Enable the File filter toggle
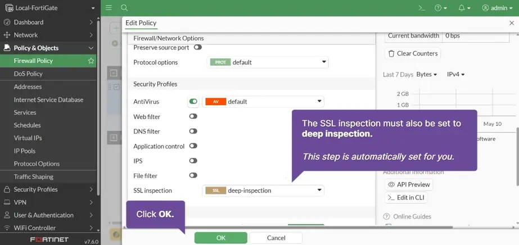 (x=193, y=175)
